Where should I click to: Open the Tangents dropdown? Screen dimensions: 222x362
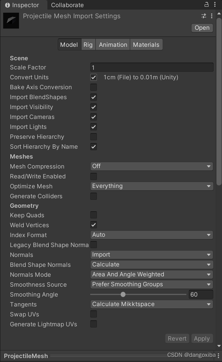click(x=152, y=304)
